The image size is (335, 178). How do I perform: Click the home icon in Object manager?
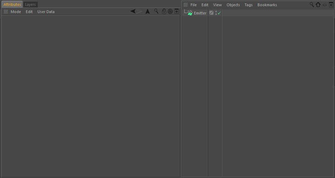(318, 4)
